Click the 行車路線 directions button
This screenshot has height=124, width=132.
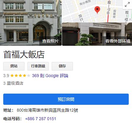click(x=38, y=66)
